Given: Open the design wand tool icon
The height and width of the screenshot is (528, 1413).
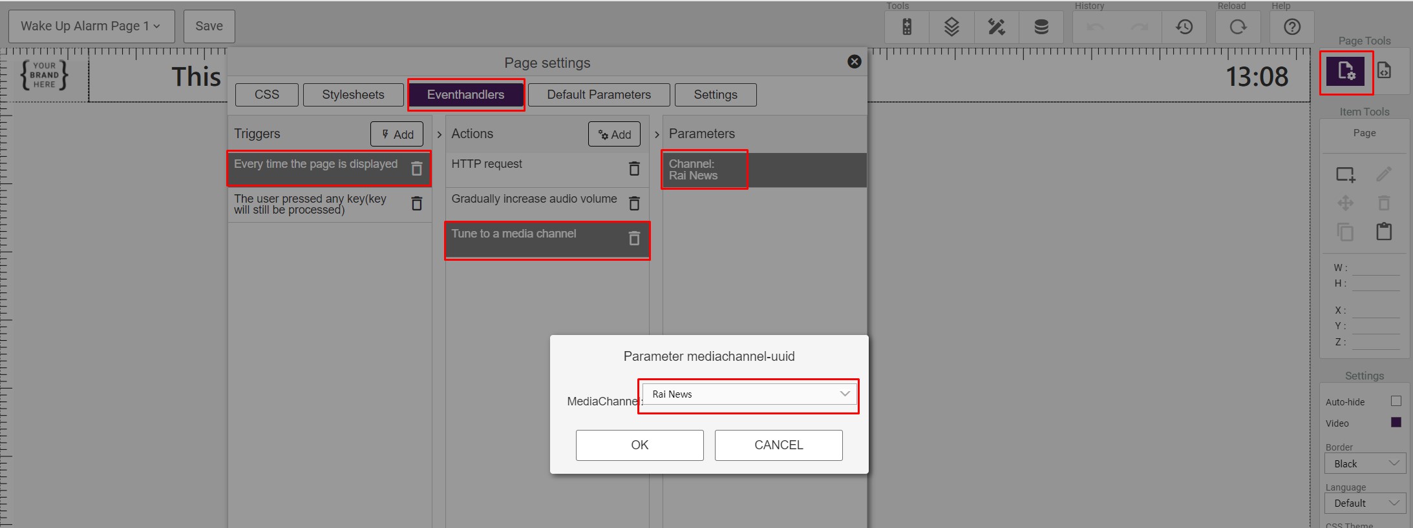Looking at the screenshot, I should coord(996,27).
